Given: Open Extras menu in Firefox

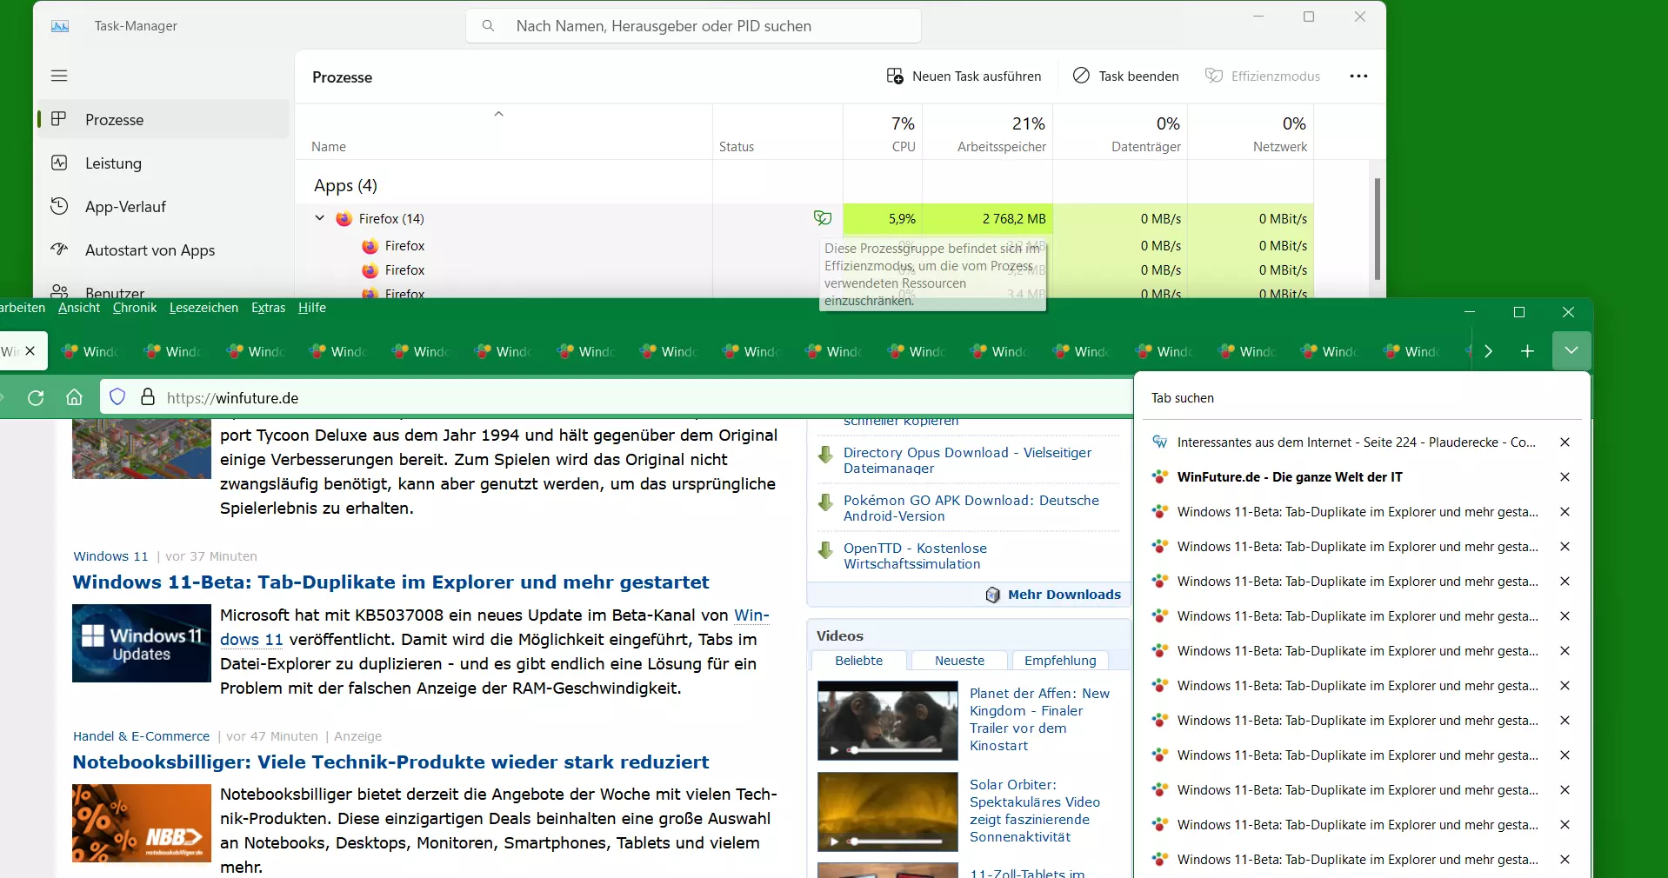Looking at the screenshot, I should tap(268, 308).
